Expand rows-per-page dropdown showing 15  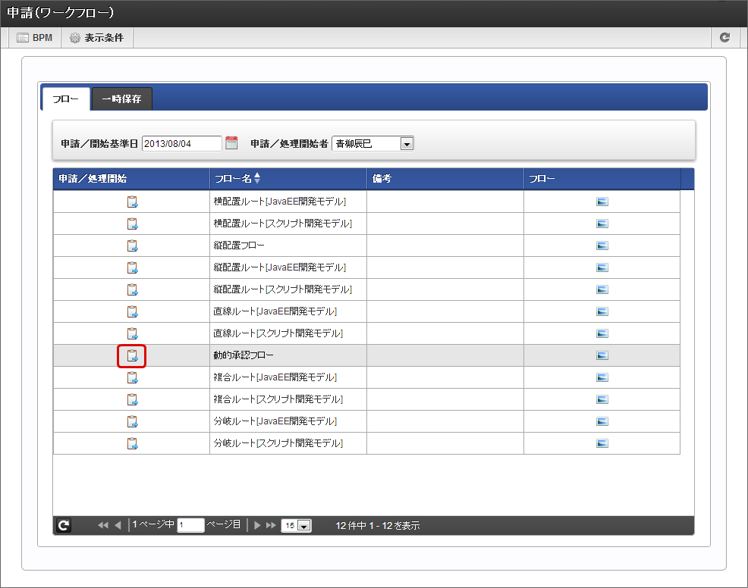[x=303, y=526]
